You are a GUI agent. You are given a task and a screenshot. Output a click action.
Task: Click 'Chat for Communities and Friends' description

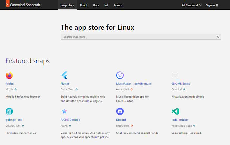137,133
